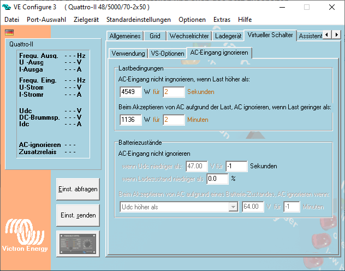Click the 47.00 V Udc field
Screen dimensions: 345x271
click(197, 166)
